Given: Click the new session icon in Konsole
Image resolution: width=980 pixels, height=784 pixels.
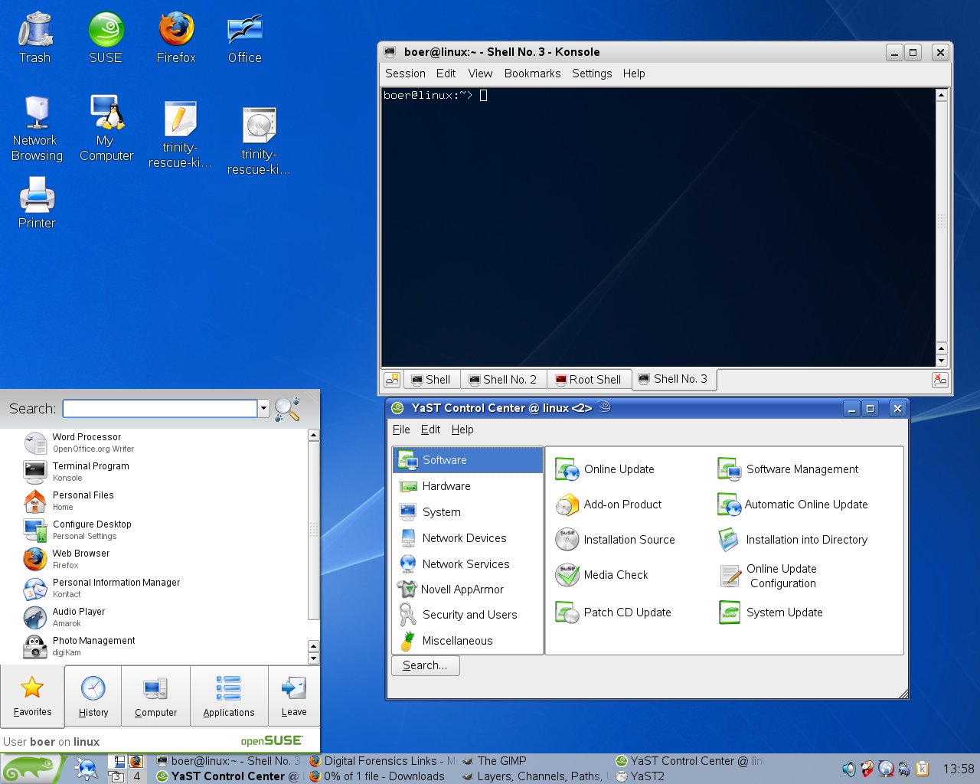Looking at the screenshot, I should [x=392, y=380].
